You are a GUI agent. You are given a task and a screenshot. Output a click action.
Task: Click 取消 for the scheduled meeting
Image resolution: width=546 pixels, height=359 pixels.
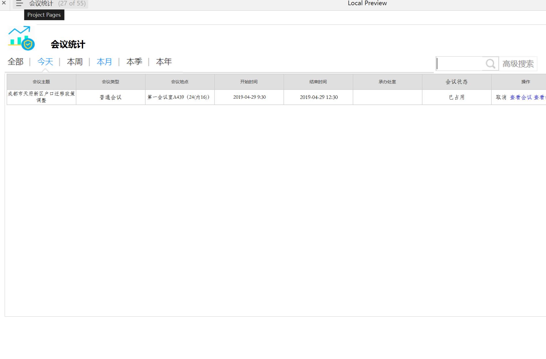501,97
